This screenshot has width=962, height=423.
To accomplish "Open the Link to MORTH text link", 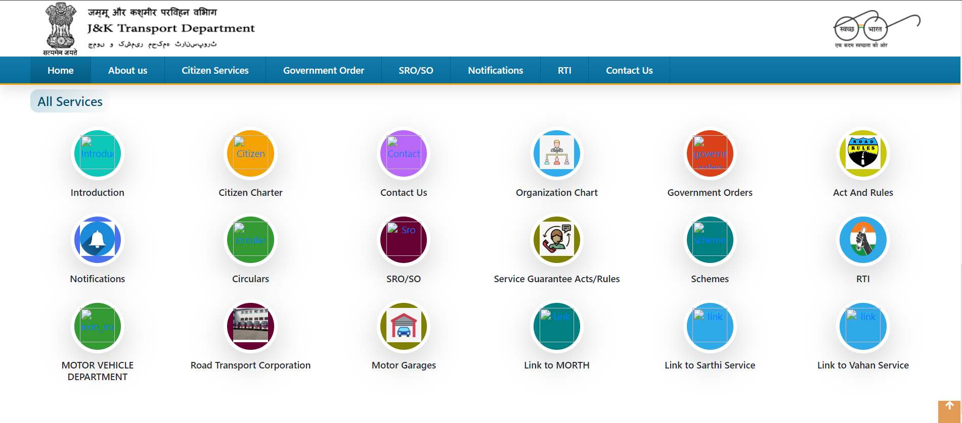I will [557, 365].
